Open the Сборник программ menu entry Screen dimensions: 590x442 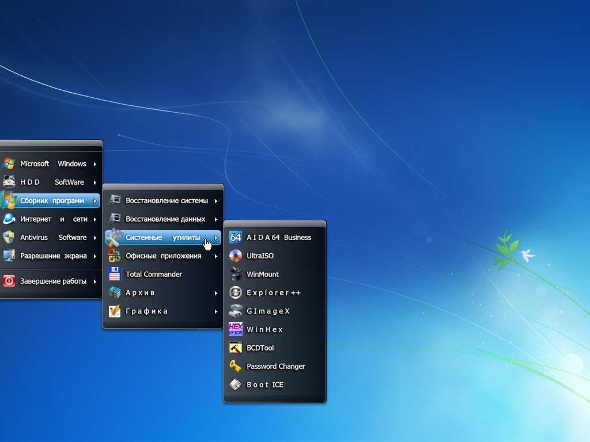[x=50, y=201]
